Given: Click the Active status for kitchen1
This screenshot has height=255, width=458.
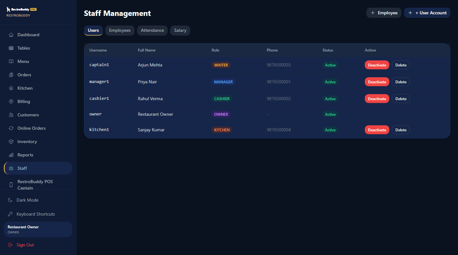Looking at the screenshot, I should point(330,130).
